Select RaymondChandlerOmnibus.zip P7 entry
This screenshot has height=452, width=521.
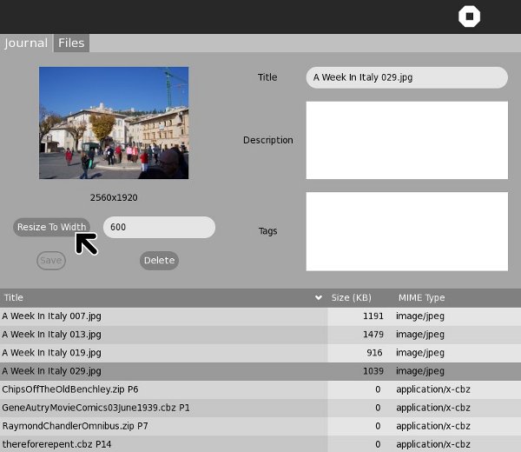pos(75,426)
